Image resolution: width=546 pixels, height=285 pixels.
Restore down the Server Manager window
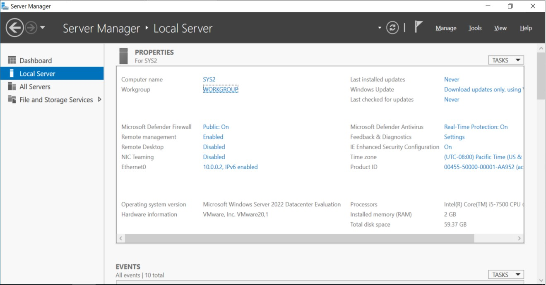coord(510,6)
